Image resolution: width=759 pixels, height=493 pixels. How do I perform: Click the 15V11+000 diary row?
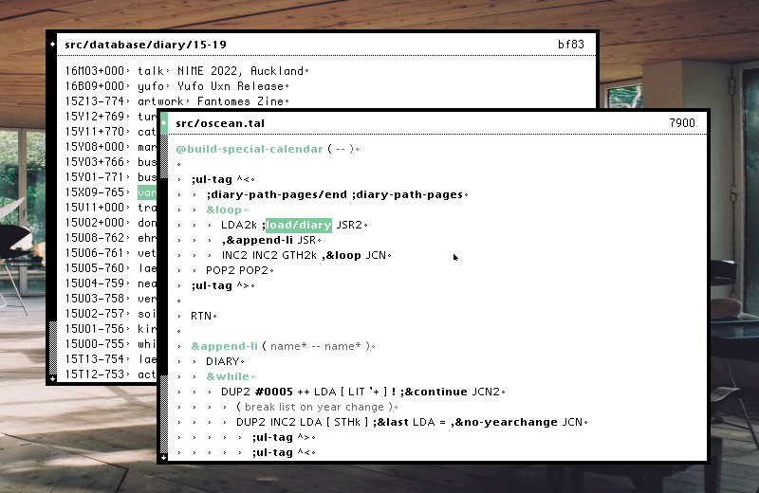coord(110,208)
